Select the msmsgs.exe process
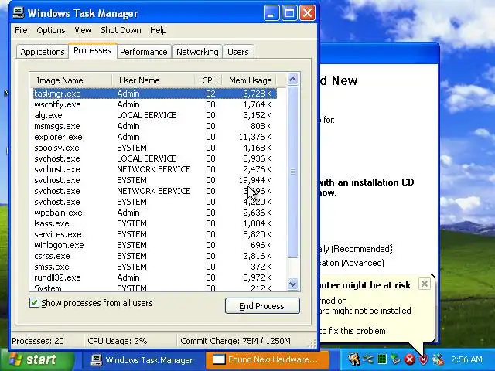 [x=155, y=126]
